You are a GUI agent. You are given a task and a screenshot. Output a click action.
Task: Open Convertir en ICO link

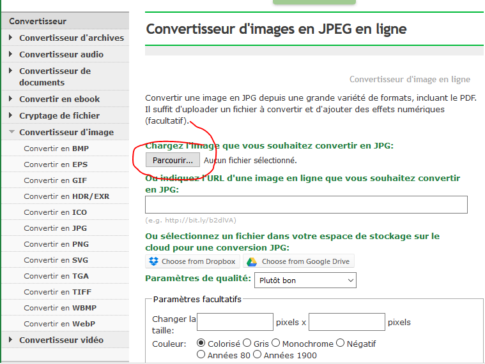point(56,212)
